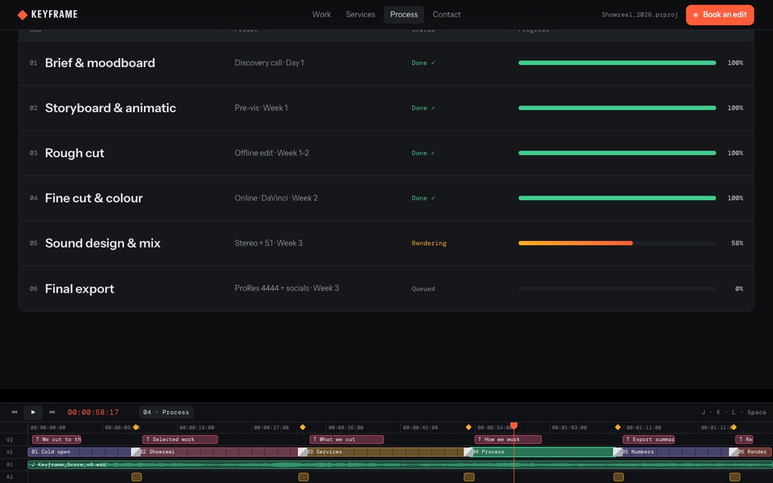Click Final export empty progress bar
This screenshot has height=483, width=773.
[x=617, y=289]
